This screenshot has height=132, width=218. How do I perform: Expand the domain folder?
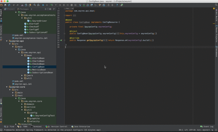22,104
